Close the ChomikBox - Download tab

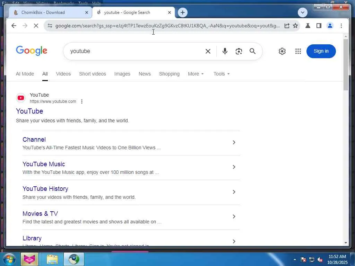click(86, 13)
